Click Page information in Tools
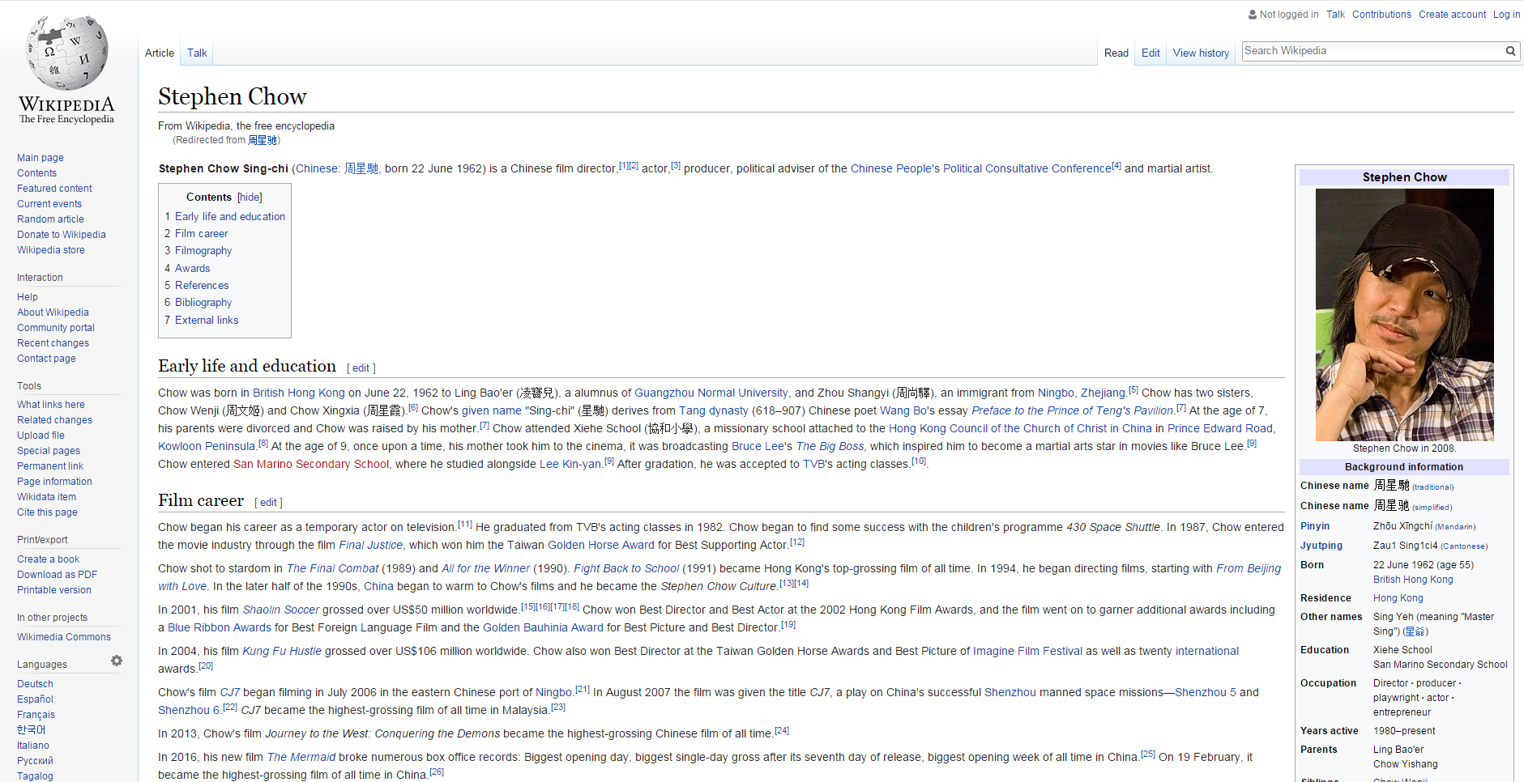 click(x=54, y=482)
